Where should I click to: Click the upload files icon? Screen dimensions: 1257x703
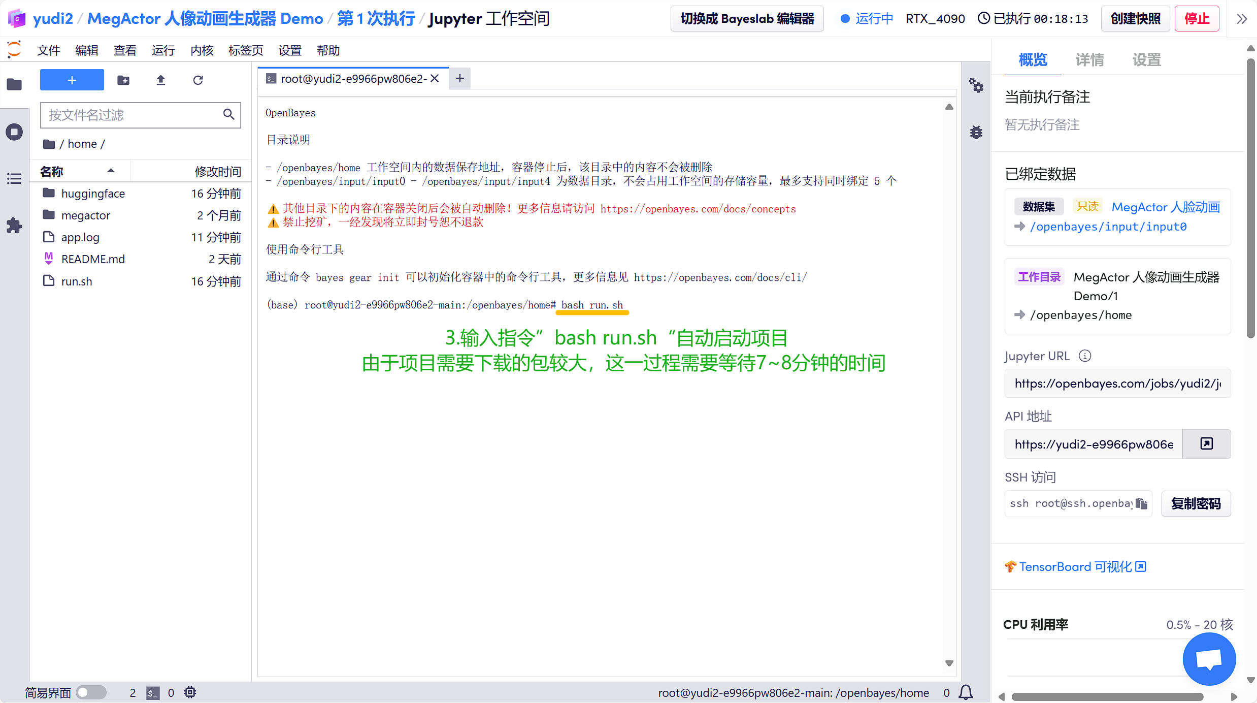click(161, 80)
